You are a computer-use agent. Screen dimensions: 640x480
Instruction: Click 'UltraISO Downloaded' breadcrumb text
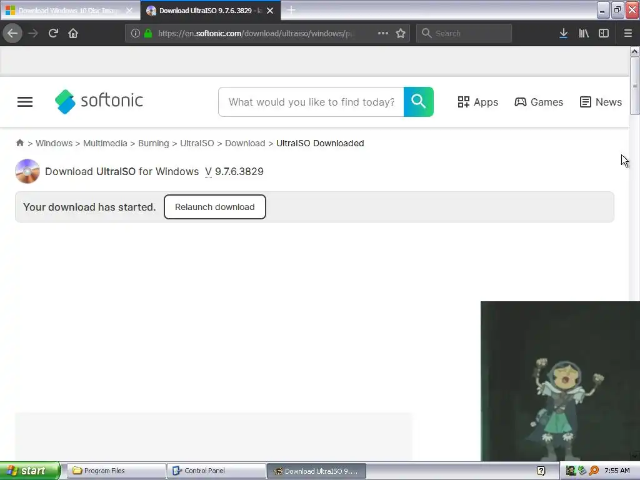click(x=320, y=143)
